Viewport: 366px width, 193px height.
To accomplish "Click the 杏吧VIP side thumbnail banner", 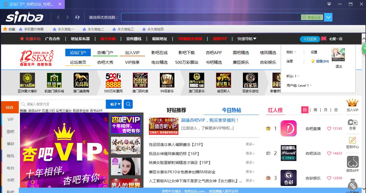I will [x=126, y=125].
